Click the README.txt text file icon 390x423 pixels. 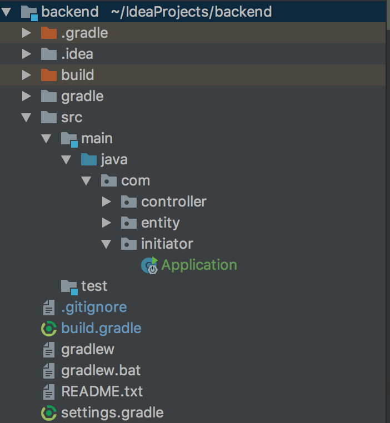click(x=49, y=392)
